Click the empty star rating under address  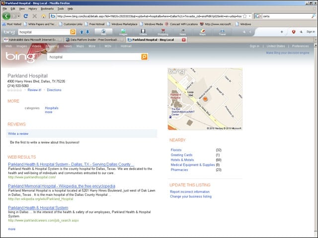click(x=14, y=90)
